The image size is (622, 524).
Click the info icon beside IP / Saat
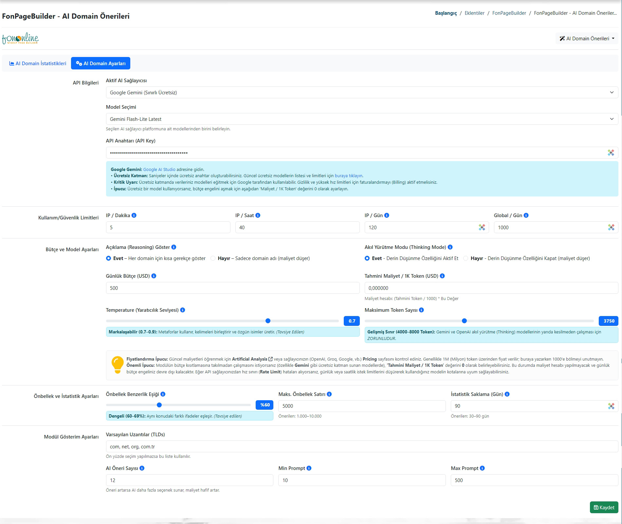258,215
